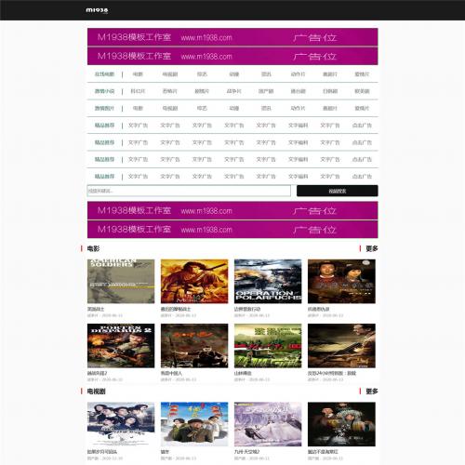Open the American Soldiers movie poster
Image resolution: width=465 pixels, height=465 pixels.
click(121, 281)
